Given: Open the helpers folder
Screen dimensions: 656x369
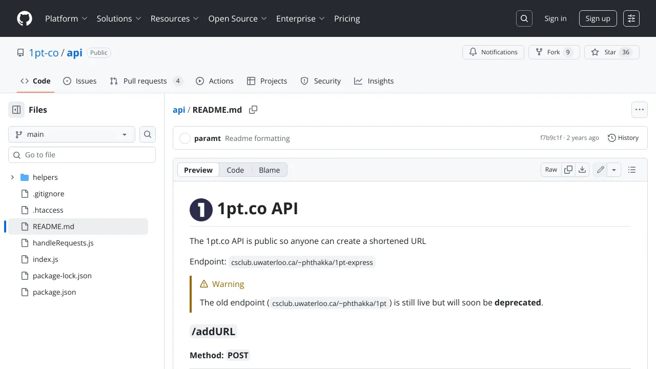Looking at the screenshot, I should tap(45, 177).
